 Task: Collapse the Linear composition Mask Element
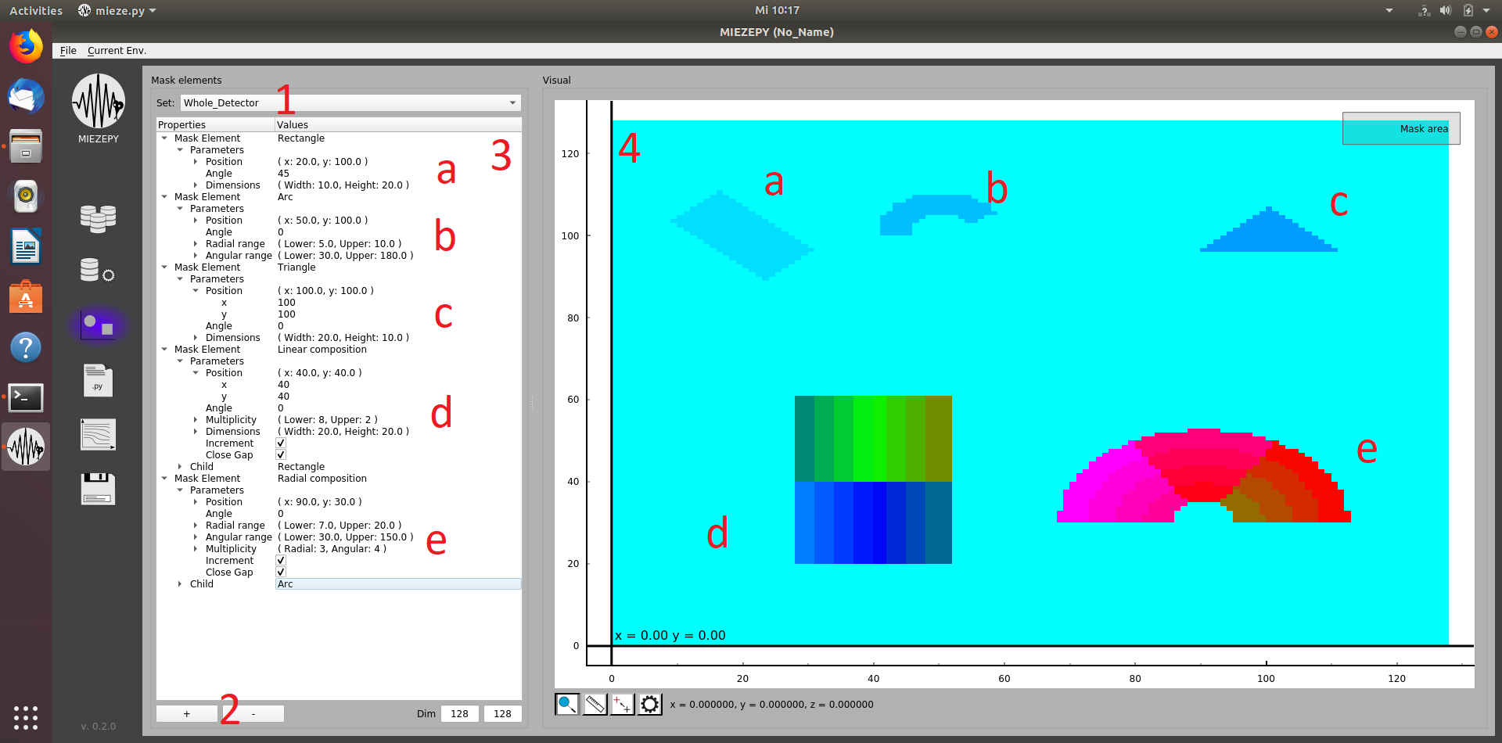[164, 349]
